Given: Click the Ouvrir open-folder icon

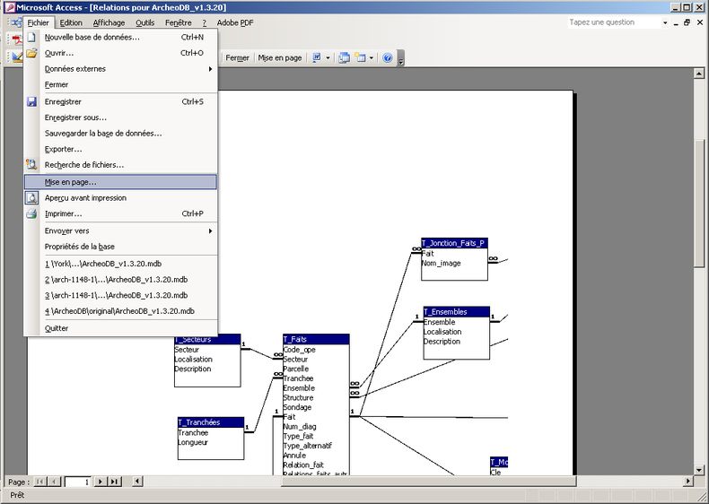Looking at the screenshot, I should point(31,53).
